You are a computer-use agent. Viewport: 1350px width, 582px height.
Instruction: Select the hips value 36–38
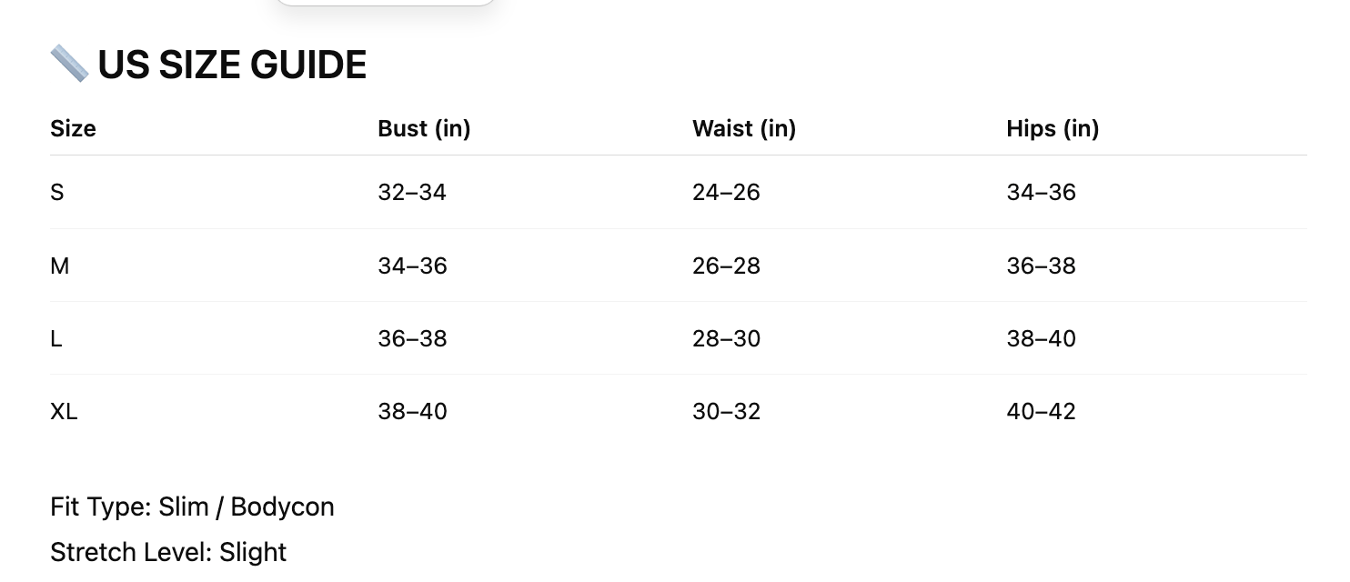(x=1041, y=266)
